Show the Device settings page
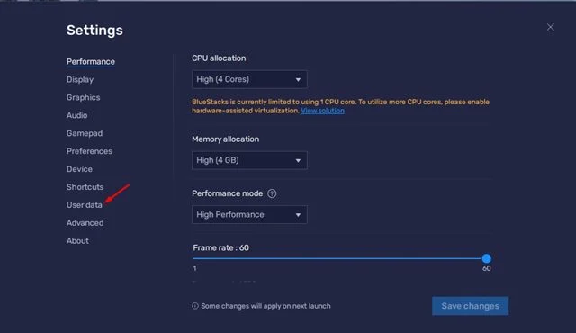 (79, 169)
